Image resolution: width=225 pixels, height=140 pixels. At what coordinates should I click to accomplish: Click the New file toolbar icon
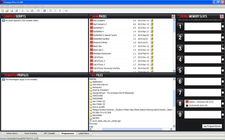click(2, 11)
